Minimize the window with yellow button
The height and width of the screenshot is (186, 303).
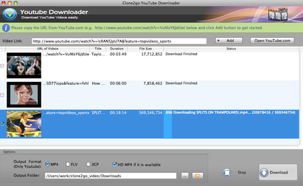9,3
